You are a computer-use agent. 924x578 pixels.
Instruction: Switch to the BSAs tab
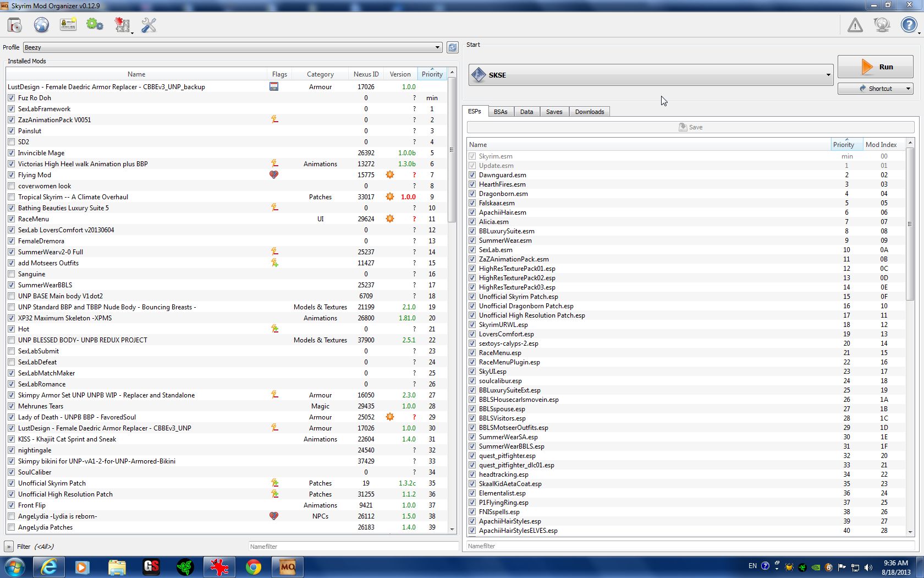click(500, 112)
